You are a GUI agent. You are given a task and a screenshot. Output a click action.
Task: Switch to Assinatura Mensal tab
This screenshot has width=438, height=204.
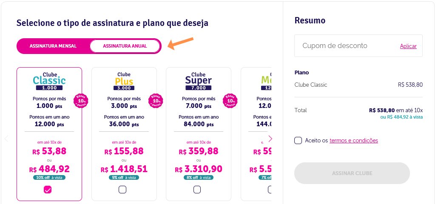pyautogui.click(x=53, y=46)
